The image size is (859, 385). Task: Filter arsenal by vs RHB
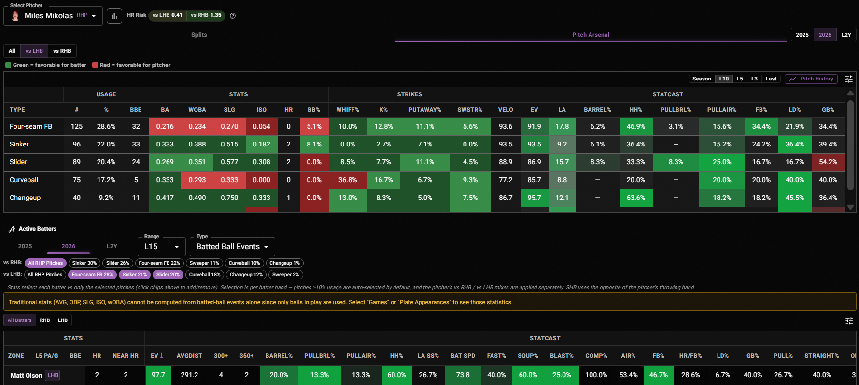(x=62, y=51)
